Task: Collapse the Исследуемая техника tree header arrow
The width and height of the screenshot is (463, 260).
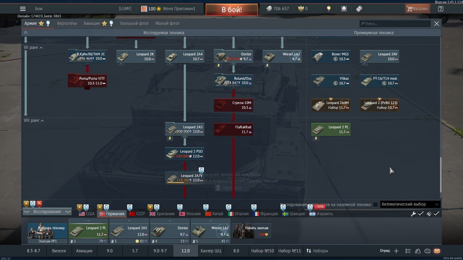Action: pos(26,32)
